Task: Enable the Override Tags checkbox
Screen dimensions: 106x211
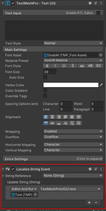Action: [45, 96]
